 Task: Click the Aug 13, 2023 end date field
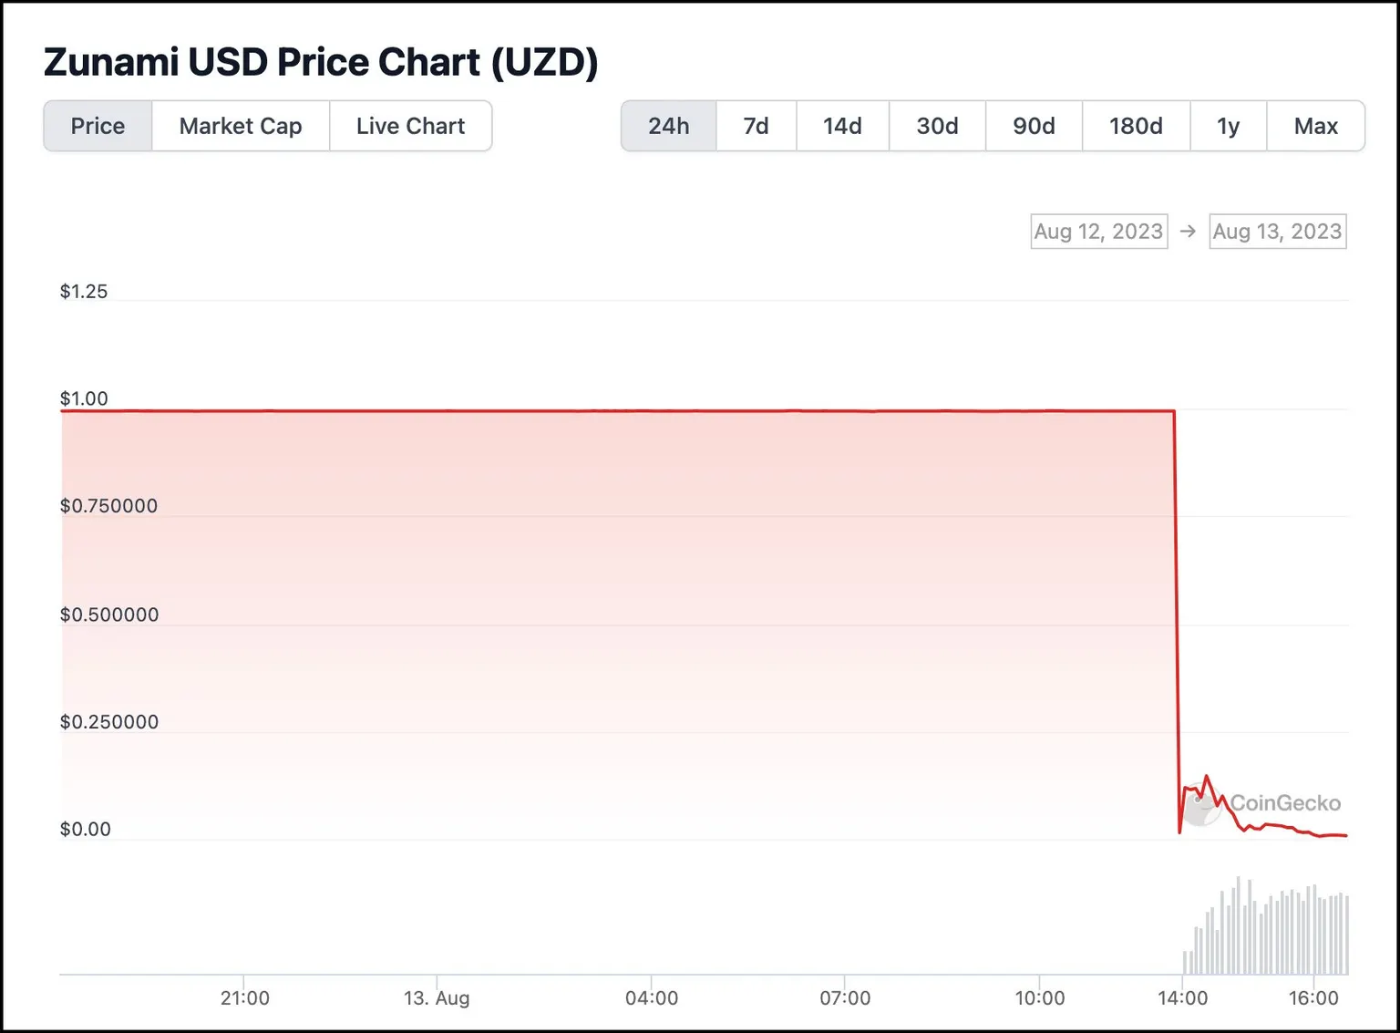tap(1277, 231)
